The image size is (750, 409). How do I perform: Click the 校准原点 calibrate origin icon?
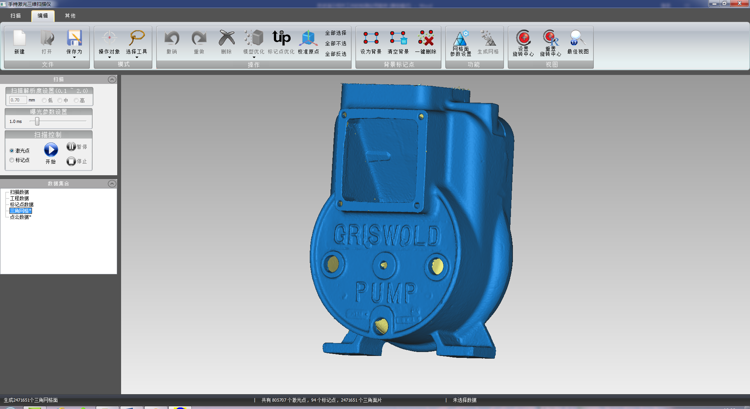pyautogui.click(x=308, y=39)
